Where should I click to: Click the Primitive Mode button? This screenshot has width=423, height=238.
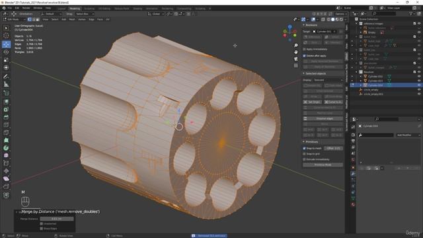323,165
